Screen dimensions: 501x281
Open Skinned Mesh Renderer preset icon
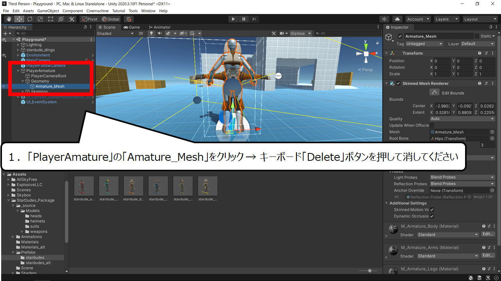click(486, 84)
